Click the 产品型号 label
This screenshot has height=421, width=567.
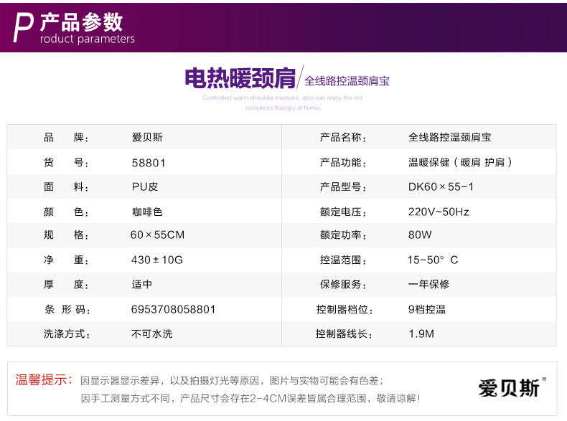pos(344,186)
